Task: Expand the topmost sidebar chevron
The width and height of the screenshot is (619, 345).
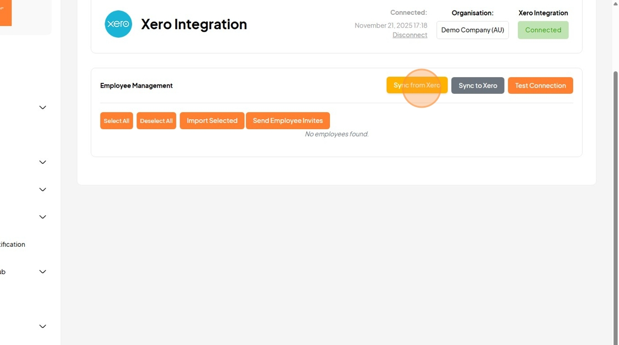Action: click(x=43, y=107)
